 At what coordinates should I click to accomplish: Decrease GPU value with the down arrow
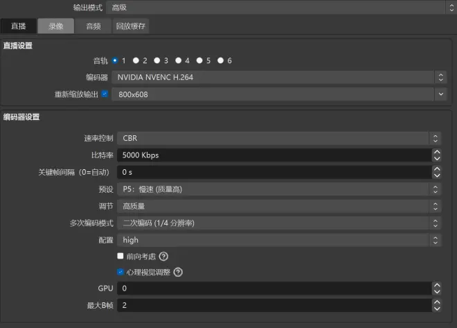pyautogui.click(x=437, y=291)
